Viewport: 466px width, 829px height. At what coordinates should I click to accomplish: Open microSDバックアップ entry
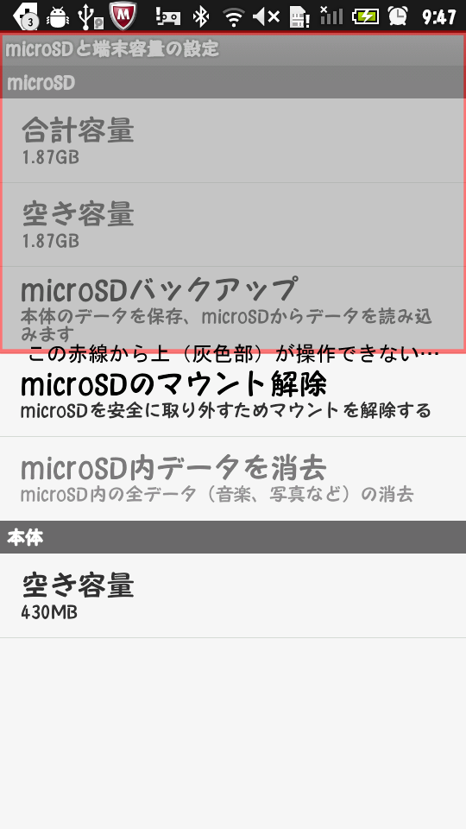(x=233, y=309)
